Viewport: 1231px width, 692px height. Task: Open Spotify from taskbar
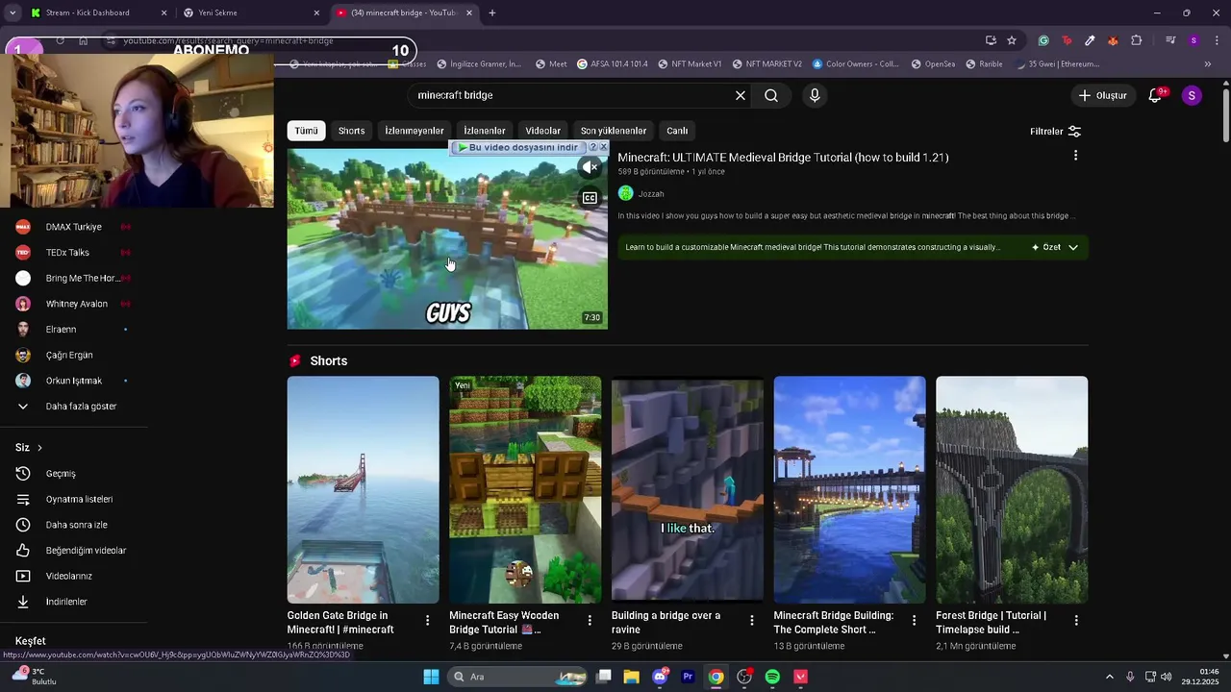(772, 677)
